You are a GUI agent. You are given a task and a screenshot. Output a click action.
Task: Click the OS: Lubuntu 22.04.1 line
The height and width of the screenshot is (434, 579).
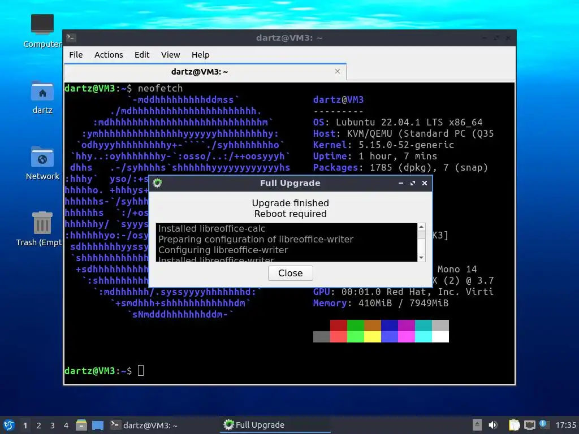click(x=397, y=122)
